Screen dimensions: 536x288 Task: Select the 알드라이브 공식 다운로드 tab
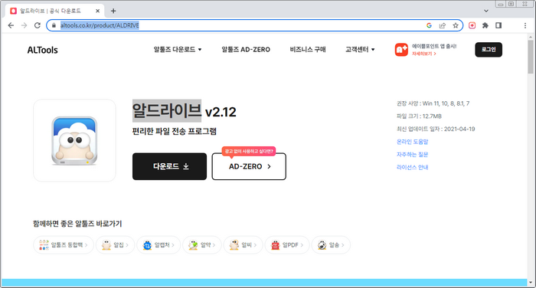coord(54,11)
